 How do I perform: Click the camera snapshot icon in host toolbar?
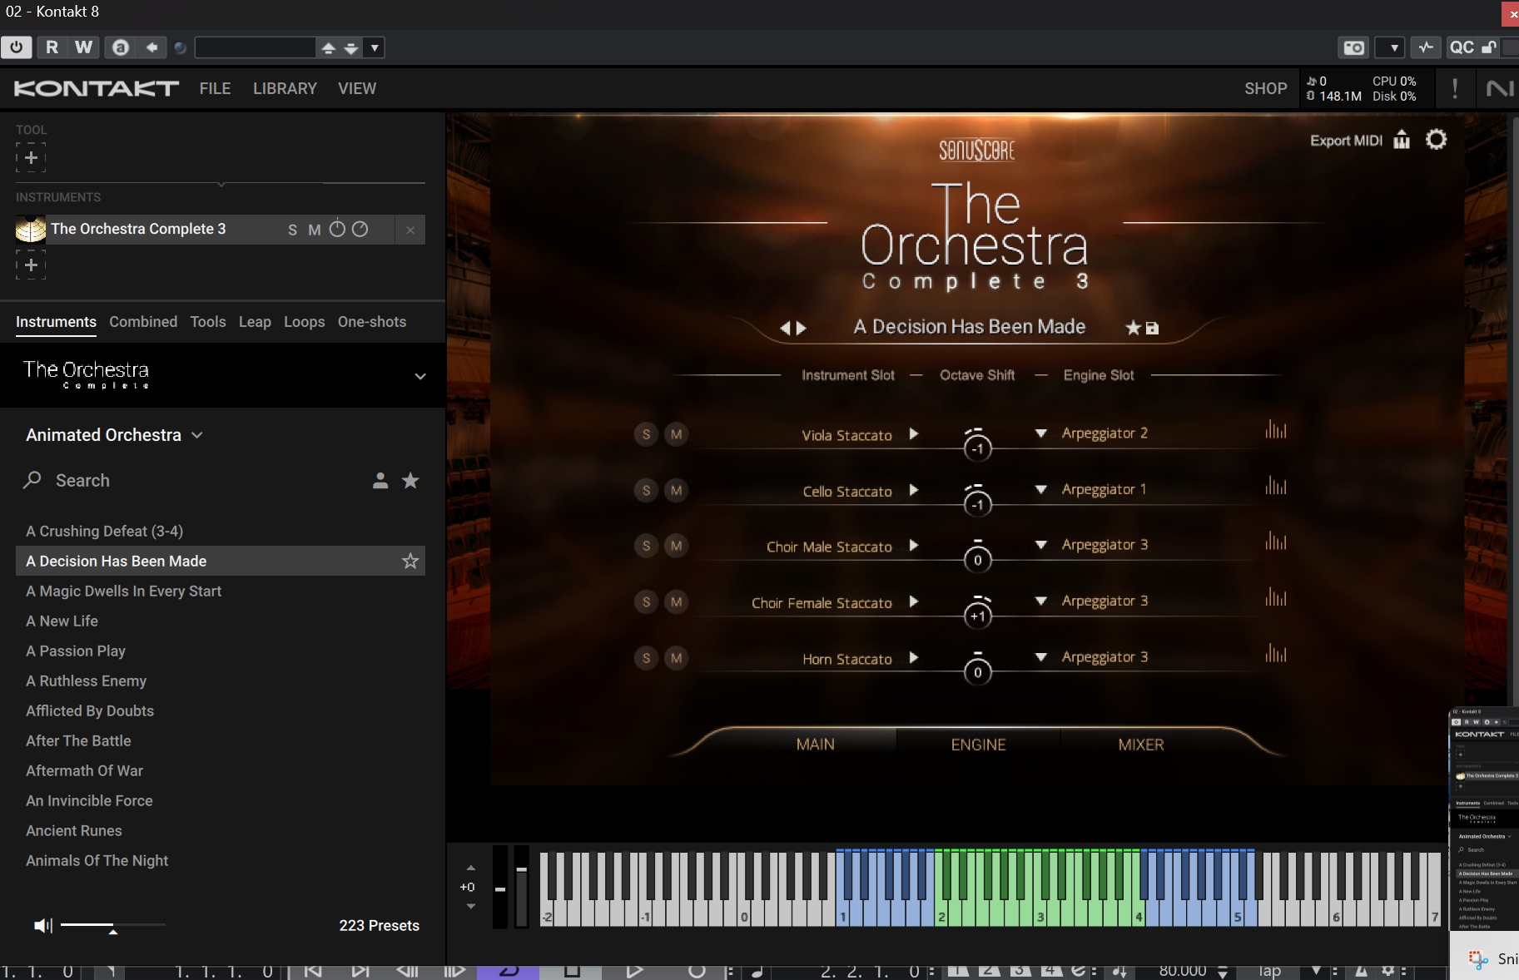(x=1354, y=47)
